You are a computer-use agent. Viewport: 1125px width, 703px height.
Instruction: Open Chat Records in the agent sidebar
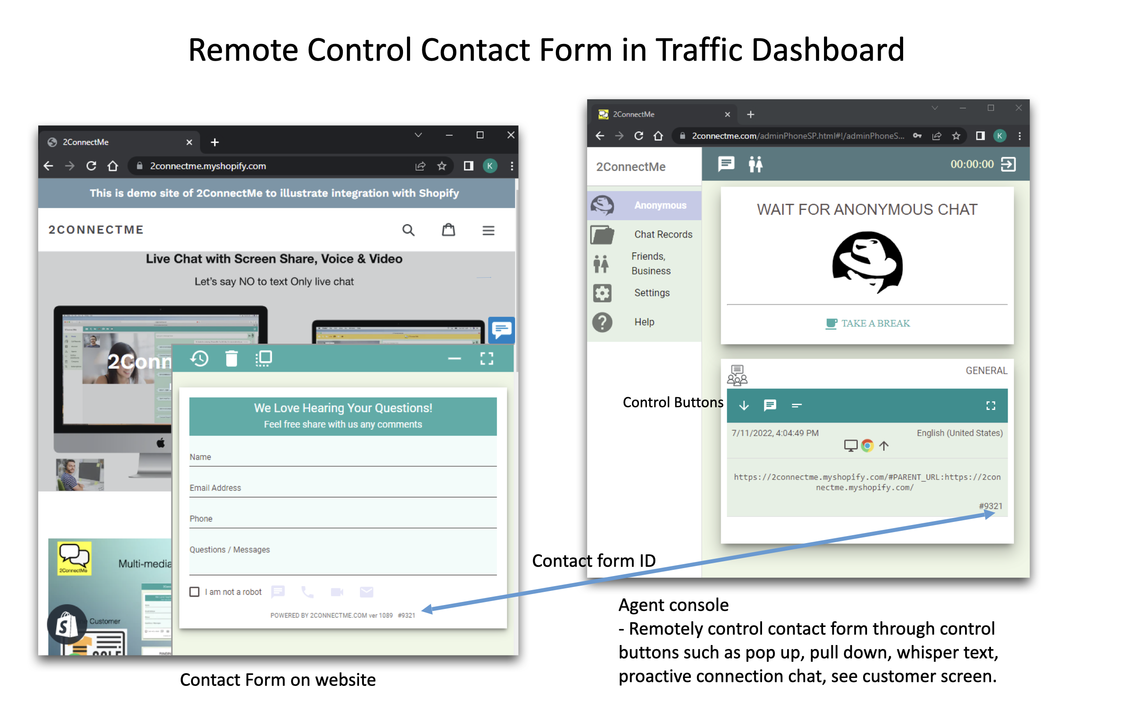644,234
